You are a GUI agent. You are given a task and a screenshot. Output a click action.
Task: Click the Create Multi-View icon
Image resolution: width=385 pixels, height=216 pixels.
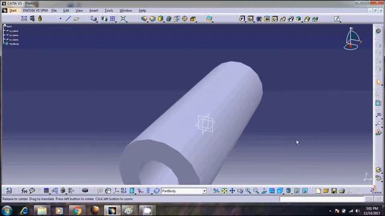272,191
